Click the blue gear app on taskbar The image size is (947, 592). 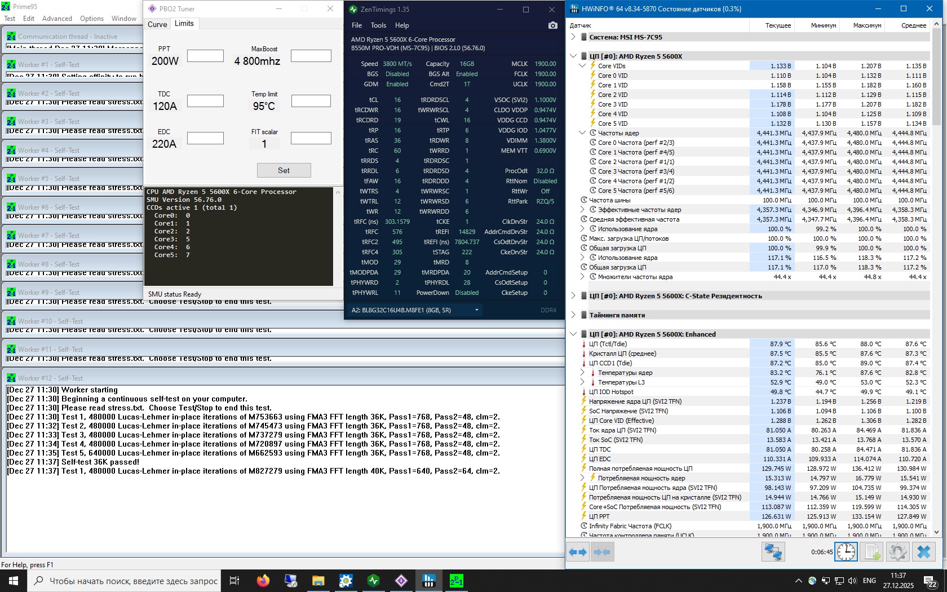(346, 581)
